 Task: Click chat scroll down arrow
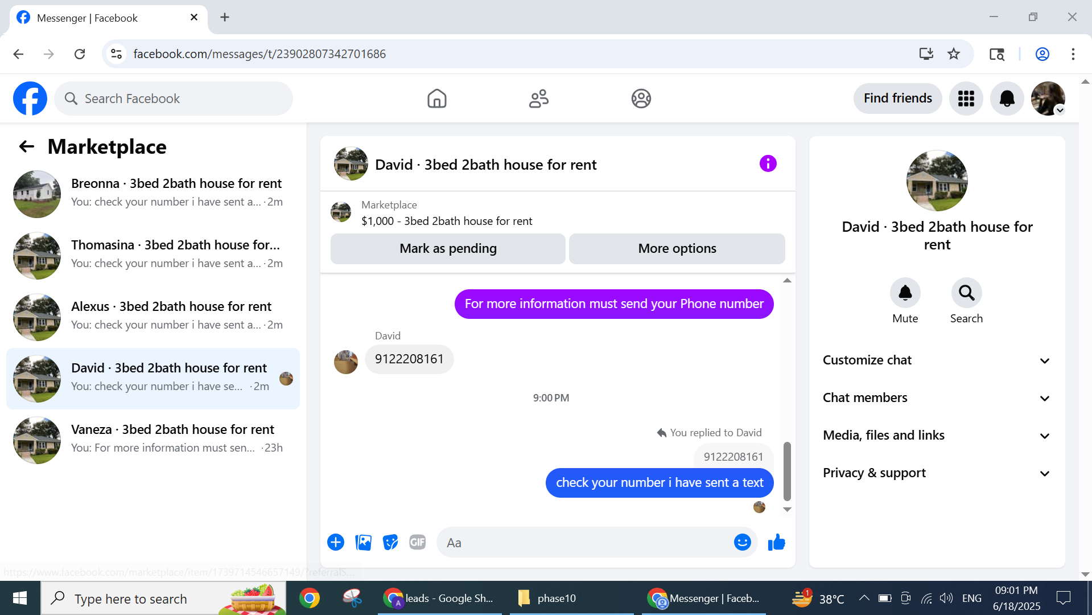tap(787, 510)
